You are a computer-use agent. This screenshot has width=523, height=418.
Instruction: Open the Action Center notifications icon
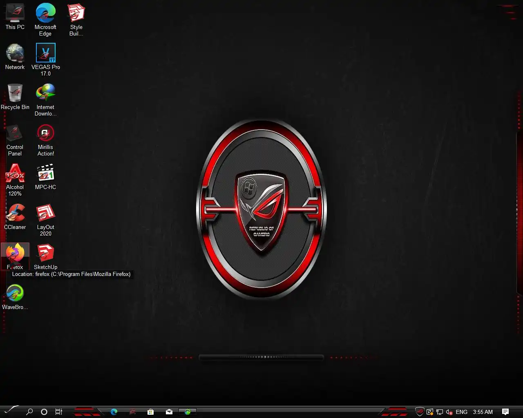click(505, 412)
